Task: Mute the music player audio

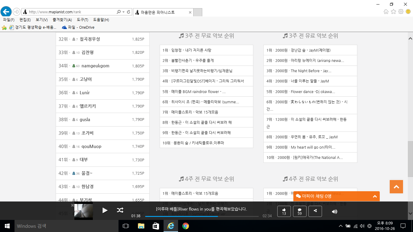Action: (334, 211)
